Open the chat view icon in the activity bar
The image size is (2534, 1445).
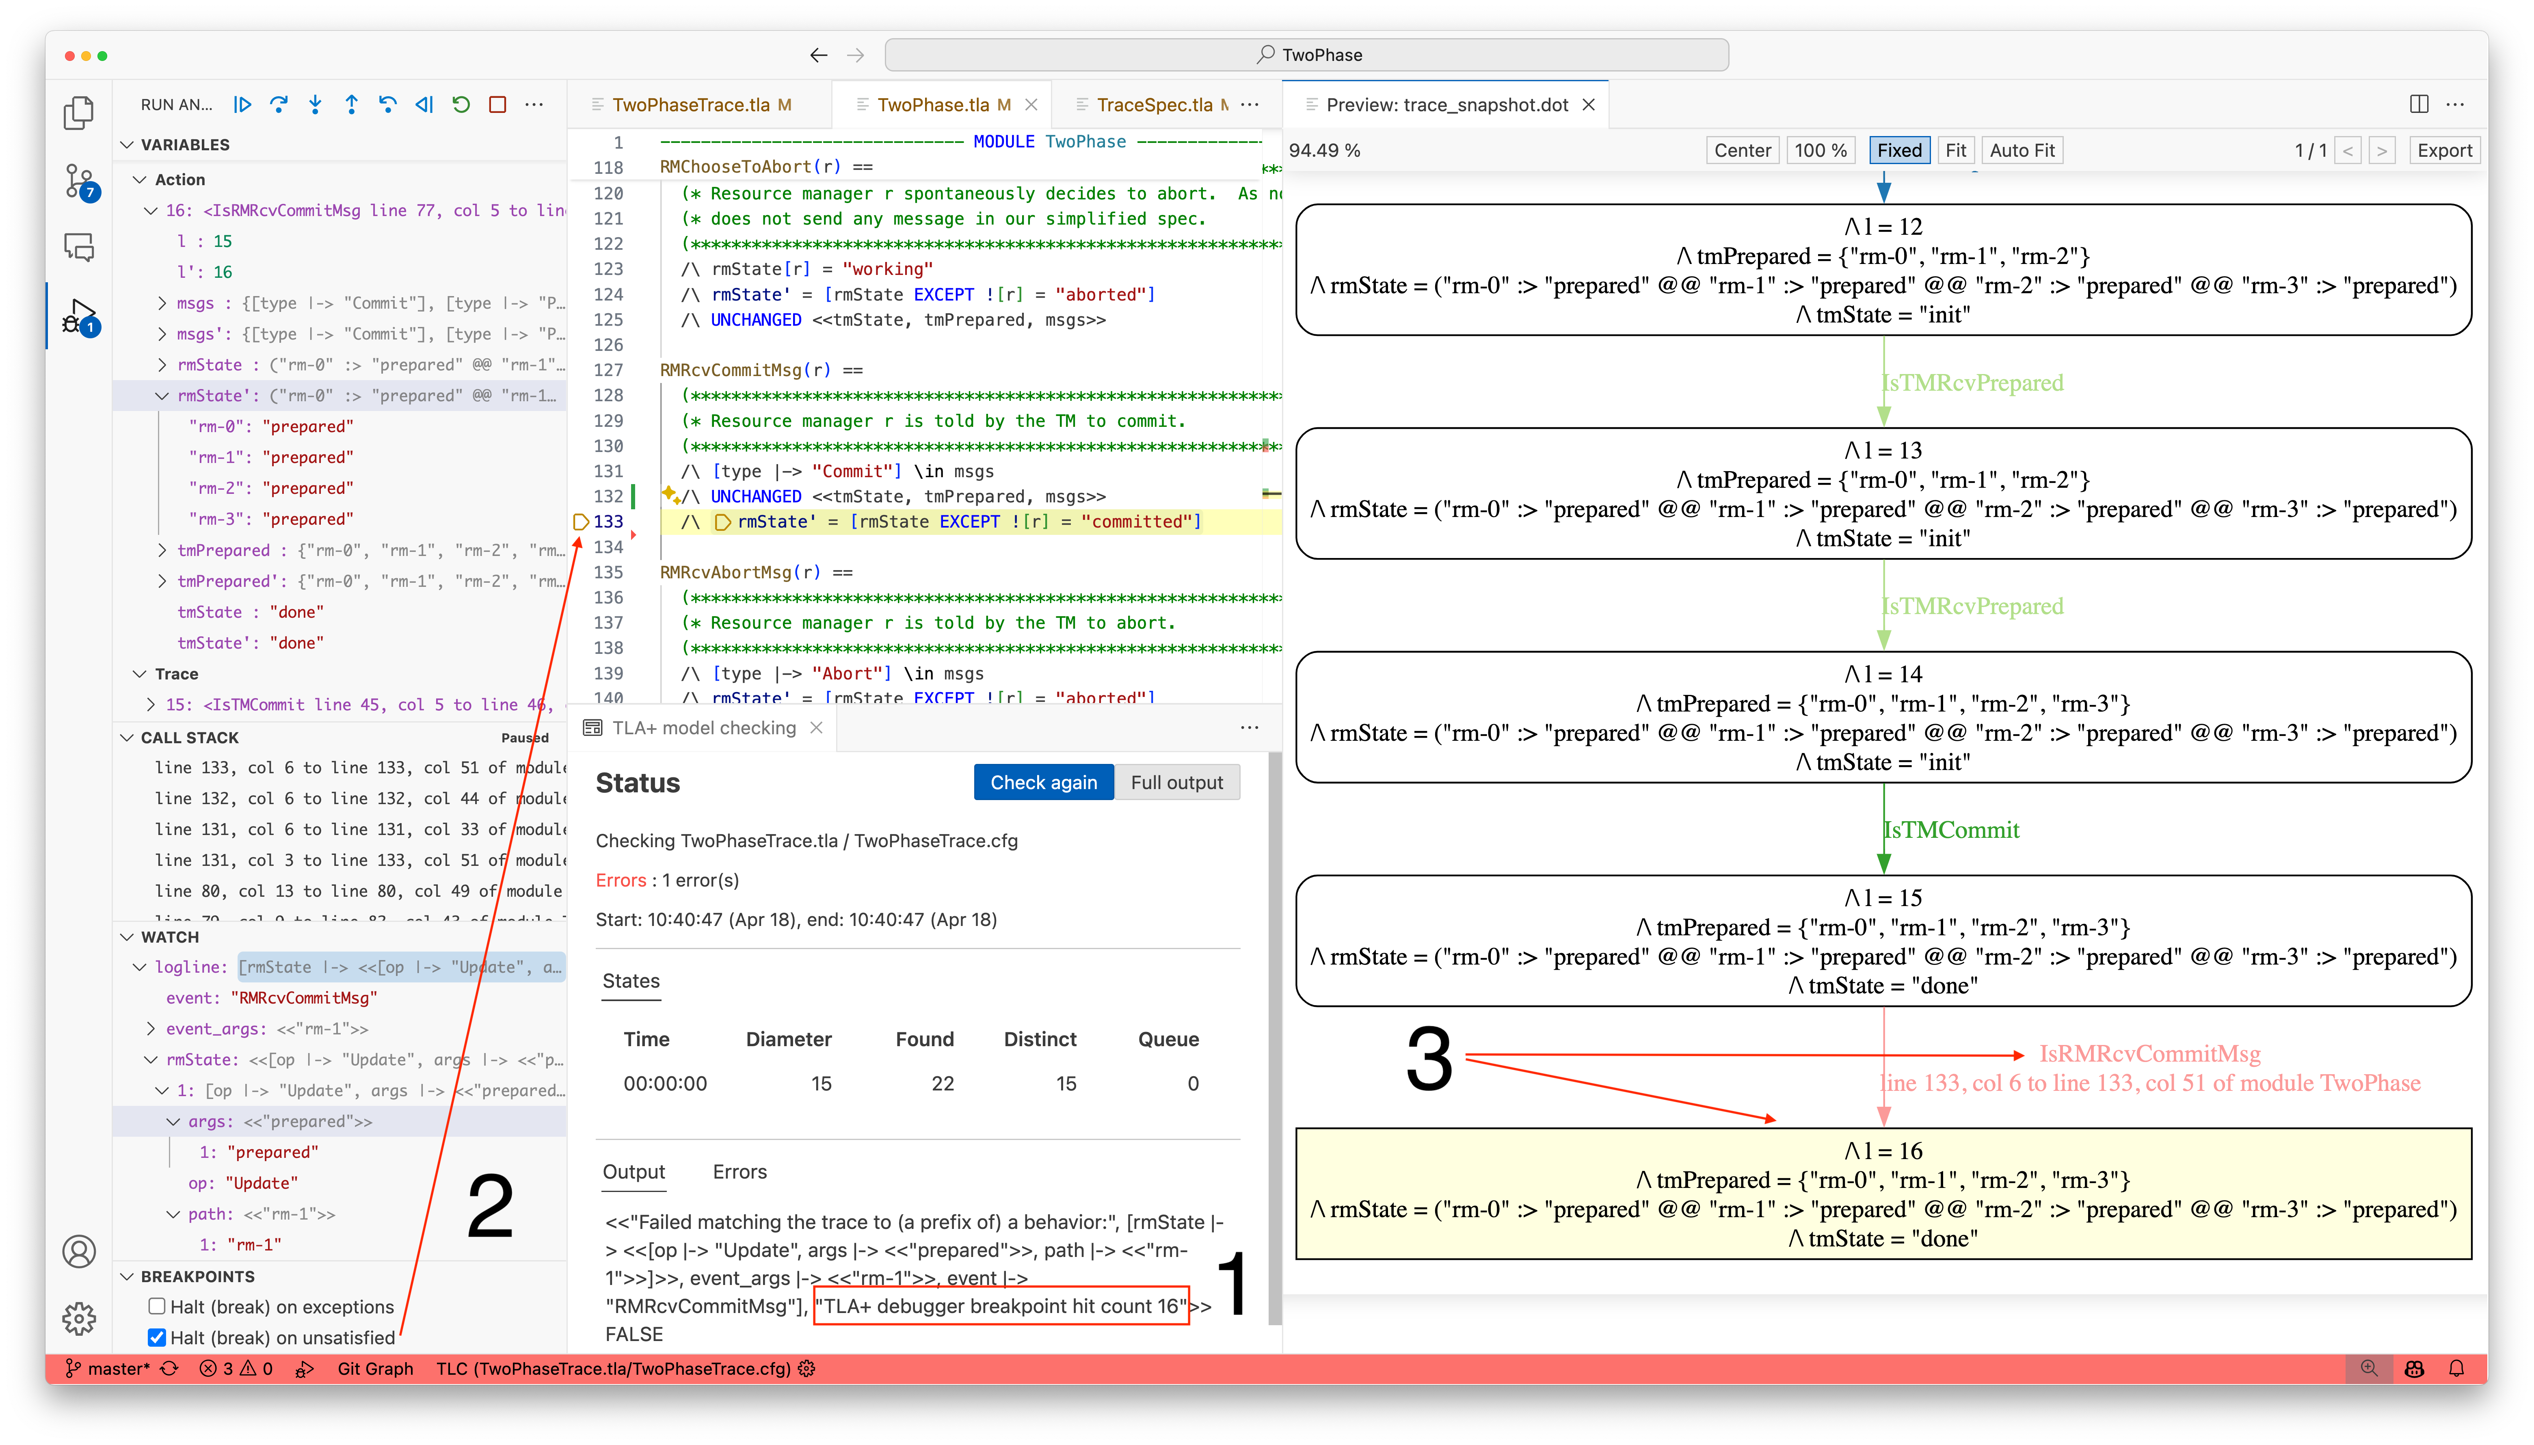point(78,247)
